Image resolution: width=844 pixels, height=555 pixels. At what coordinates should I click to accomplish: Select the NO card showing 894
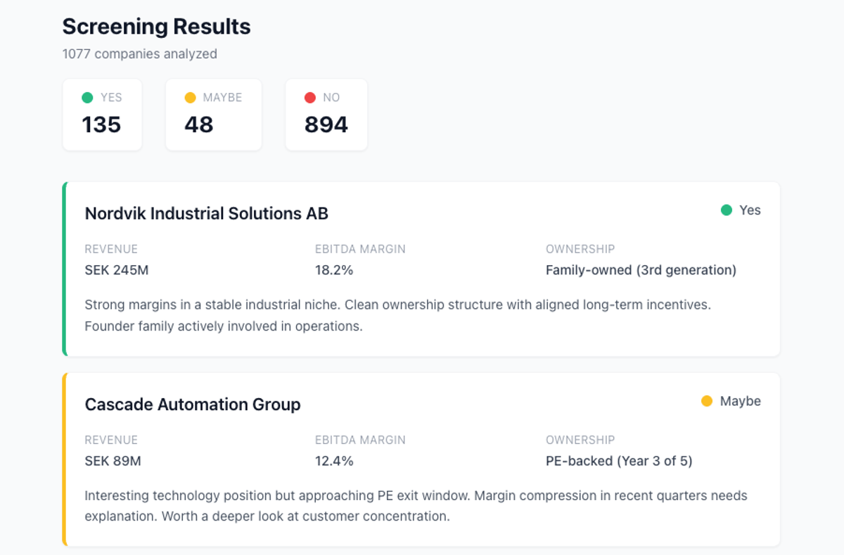pyautogui.click(x=326, y=114)
